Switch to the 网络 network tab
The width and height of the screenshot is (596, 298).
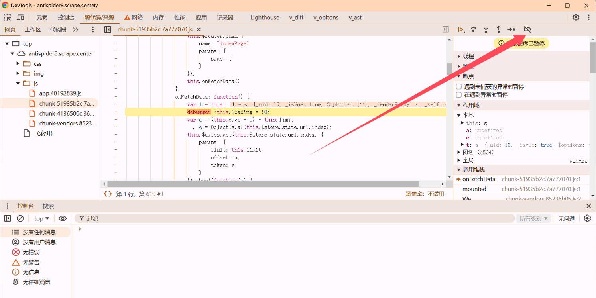pos(134,17)
